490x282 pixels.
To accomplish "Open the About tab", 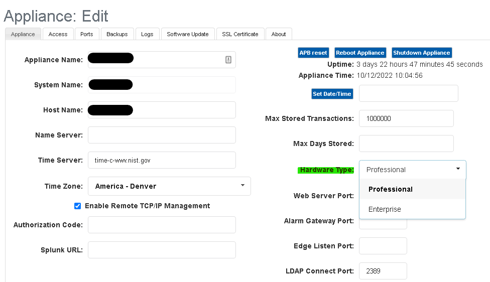I will [x=279, y=34].
